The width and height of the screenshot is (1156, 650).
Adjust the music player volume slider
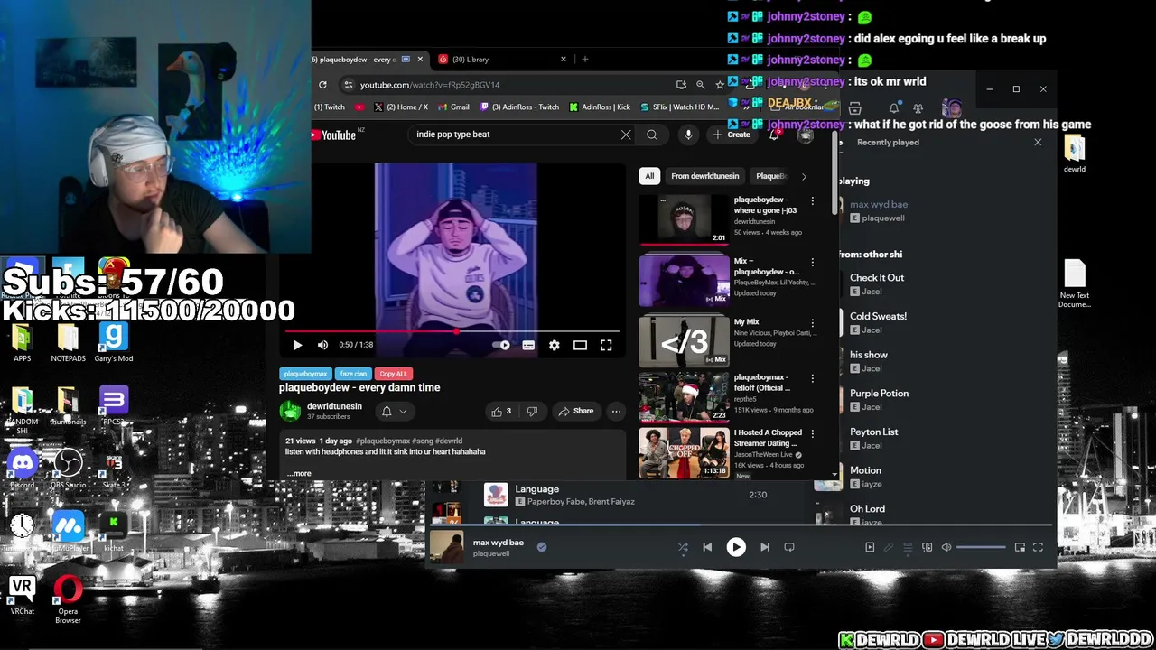pyautogui.click(x=981, y=547)
